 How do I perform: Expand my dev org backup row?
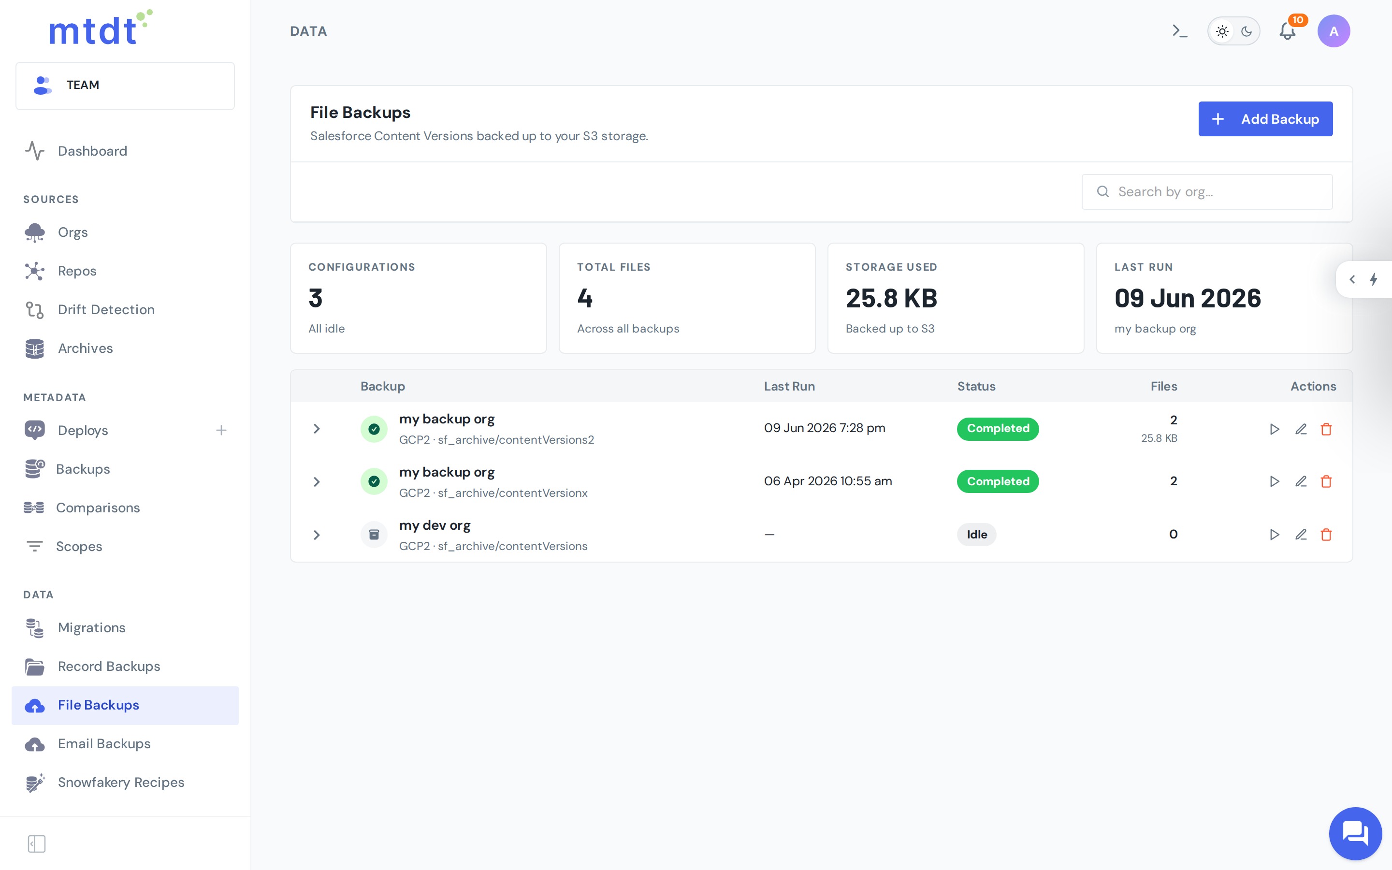[x=317, y=535]
